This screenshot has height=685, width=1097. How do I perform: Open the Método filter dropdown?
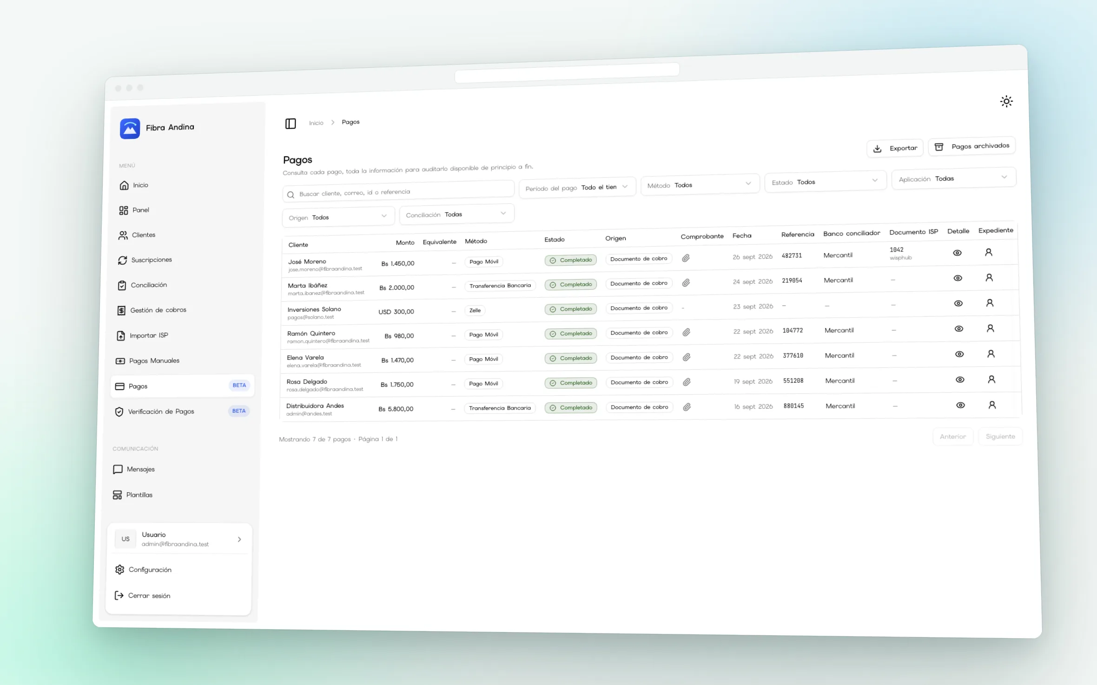(700, 184)
